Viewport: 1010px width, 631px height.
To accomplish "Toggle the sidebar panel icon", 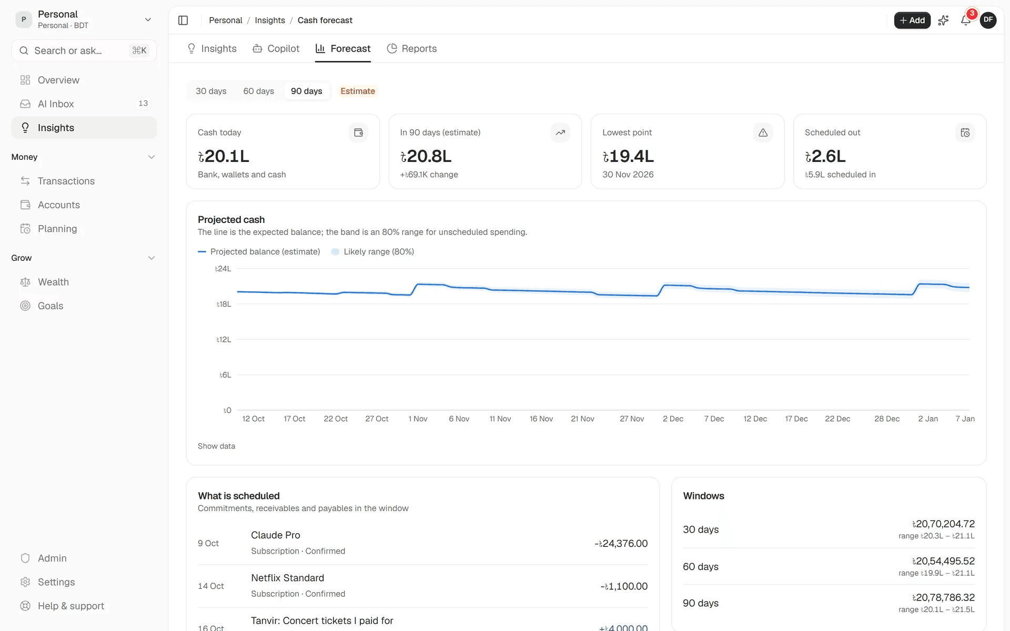I will point(183,20).
